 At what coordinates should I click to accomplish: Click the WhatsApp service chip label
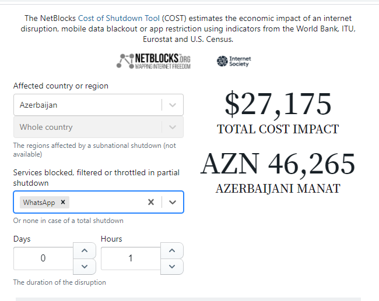(x=39, y=202)
